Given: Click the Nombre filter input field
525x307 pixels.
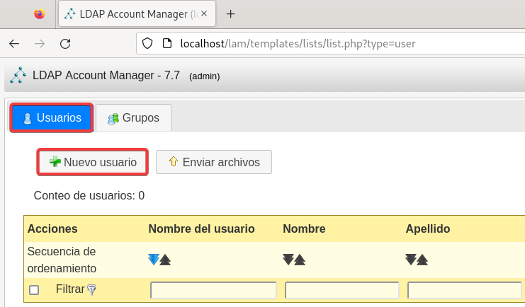Looking at the screenshot, I should (341, 290).
